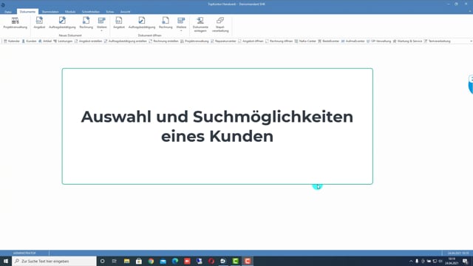The image size is (473, 266).
Task: Open Mail app from the taskbar
Action: click(163, 261)
